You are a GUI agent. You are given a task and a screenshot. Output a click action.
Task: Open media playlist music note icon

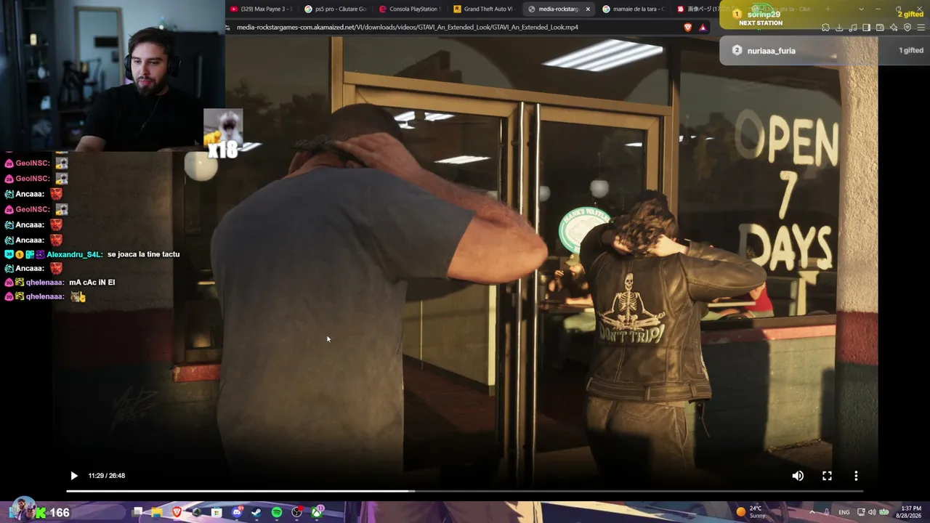pos(853,28)
